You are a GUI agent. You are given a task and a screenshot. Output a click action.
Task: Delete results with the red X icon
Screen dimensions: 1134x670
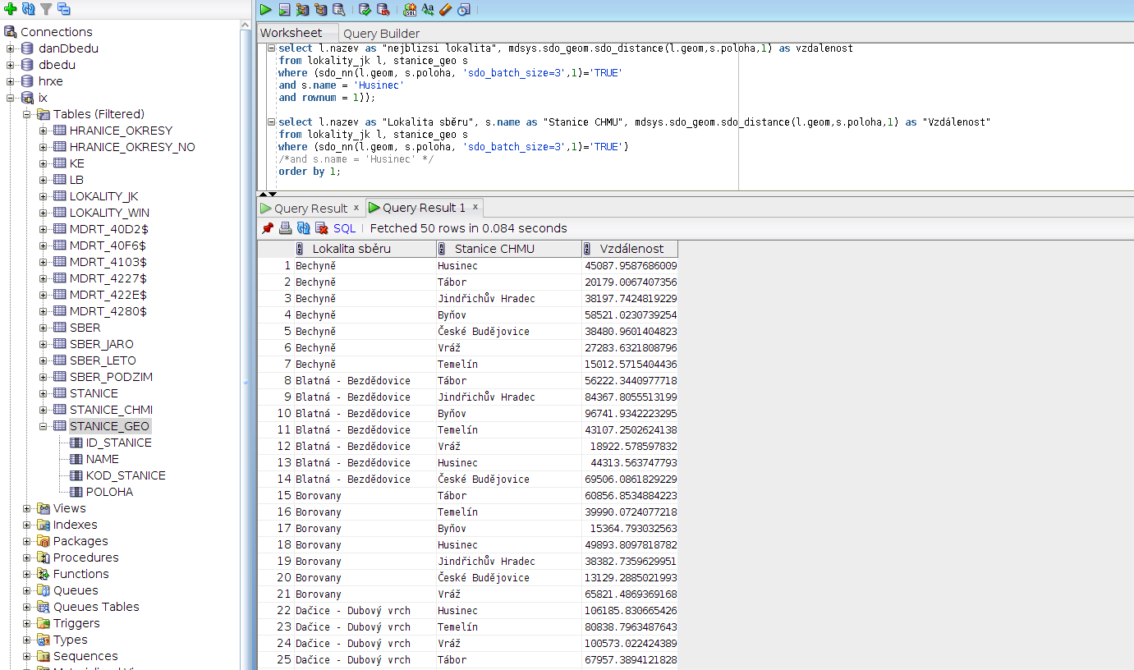coord(321,228)
